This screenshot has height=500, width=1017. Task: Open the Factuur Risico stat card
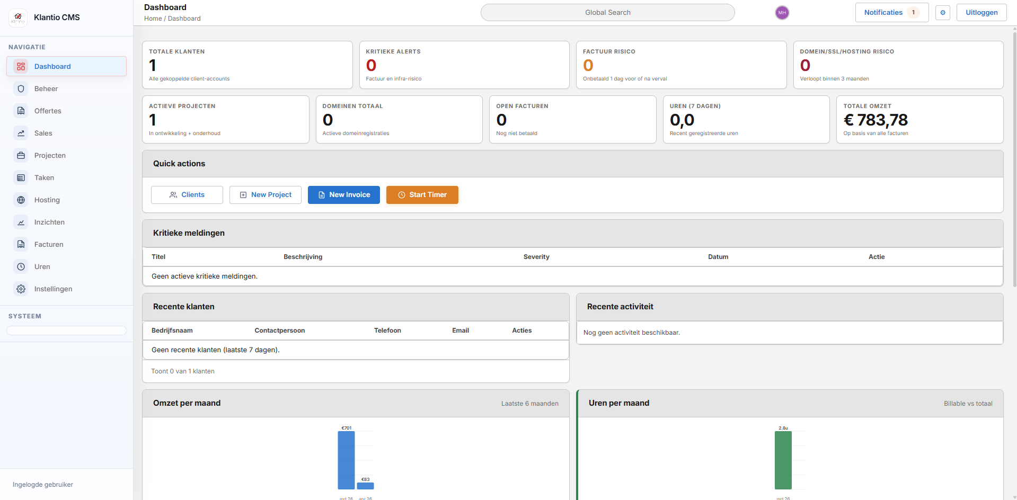point(682,65)
